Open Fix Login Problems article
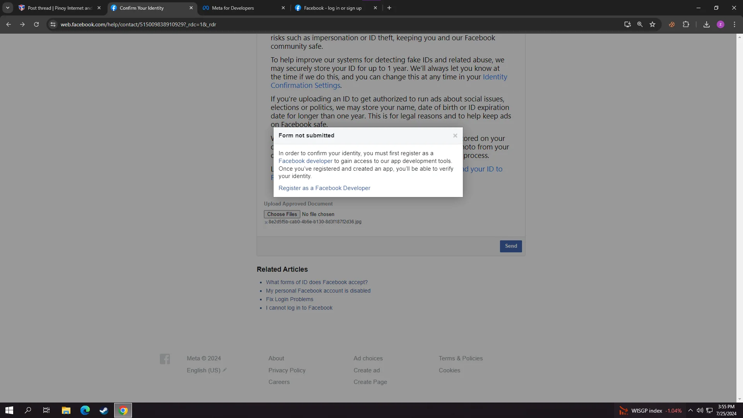This screenshot has width=743, height=418. click(289, 299)
